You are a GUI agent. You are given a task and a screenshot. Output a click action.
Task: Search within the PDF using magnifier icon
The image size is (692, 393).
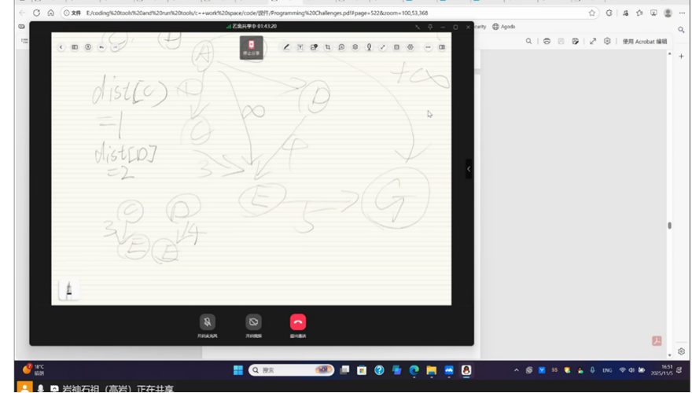coord(529,41)
